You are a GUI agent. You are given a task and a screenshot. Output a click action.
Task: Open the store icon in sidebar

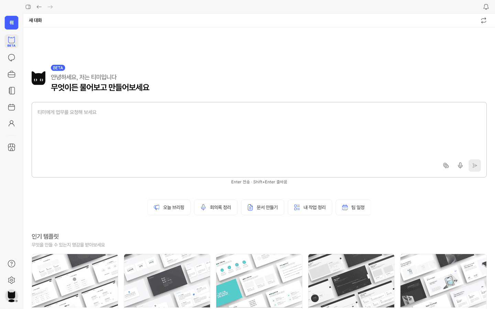[11, 147]
